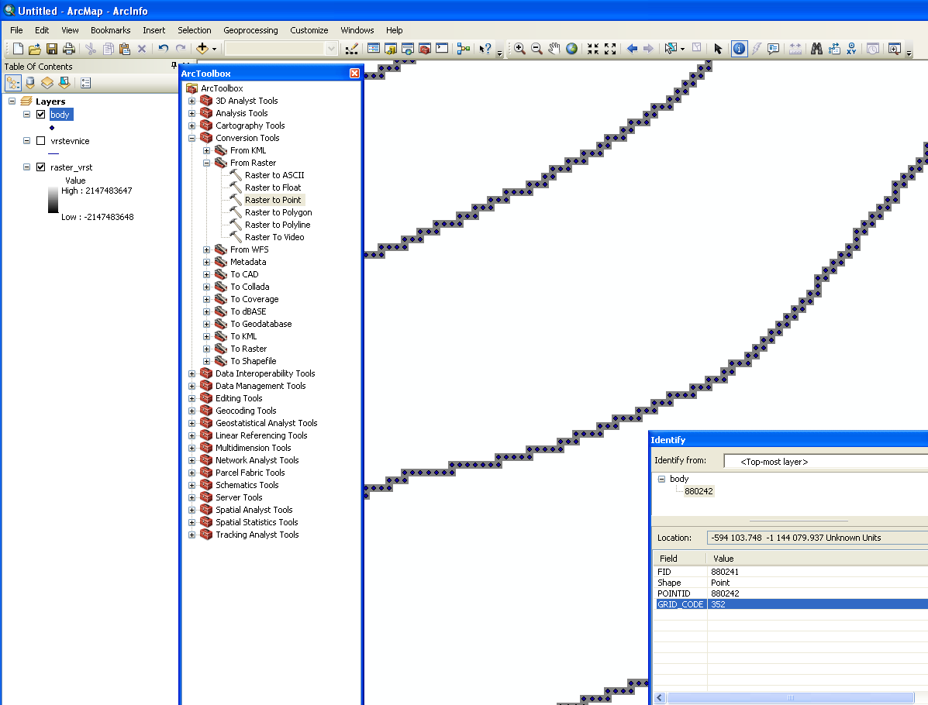Click the body layer point symbol
Screen dimensions: 928x705
[x=52, y=128]
